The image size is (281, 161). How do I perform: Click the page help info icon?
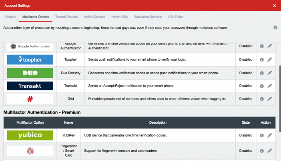[x=275, y=27]
